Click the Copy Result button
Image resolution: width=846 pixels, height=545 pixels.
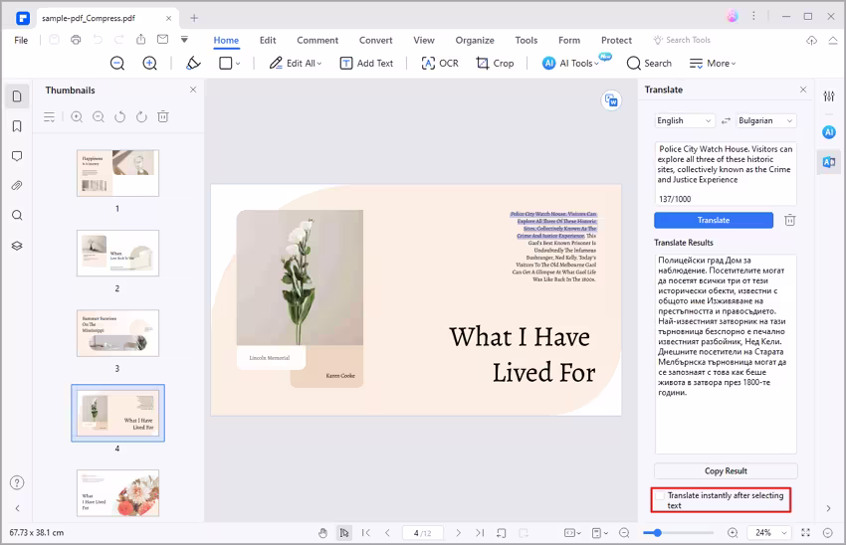tap(726, 470)
